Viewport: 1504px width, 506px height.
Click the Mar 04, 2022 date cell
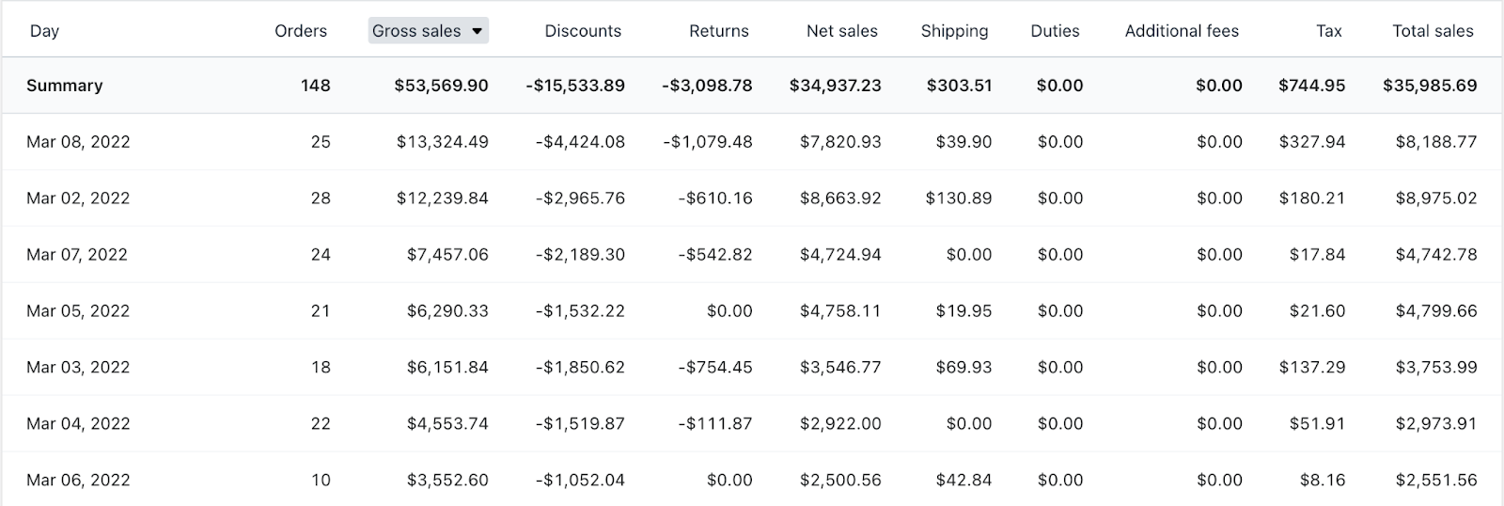click(78, 424)
